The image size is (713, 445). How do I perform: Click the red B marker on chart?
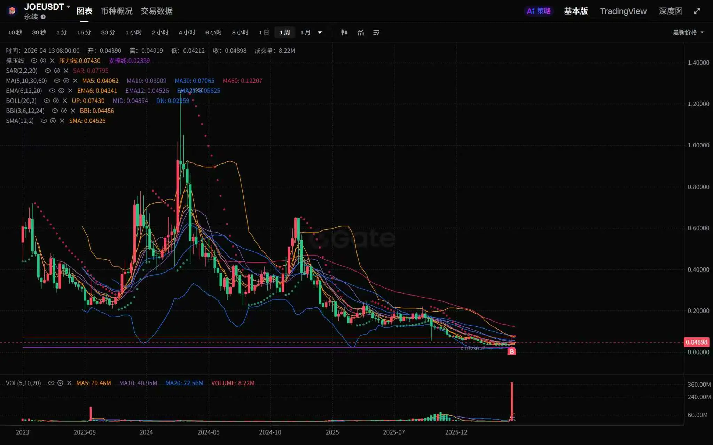pos(511,351)
